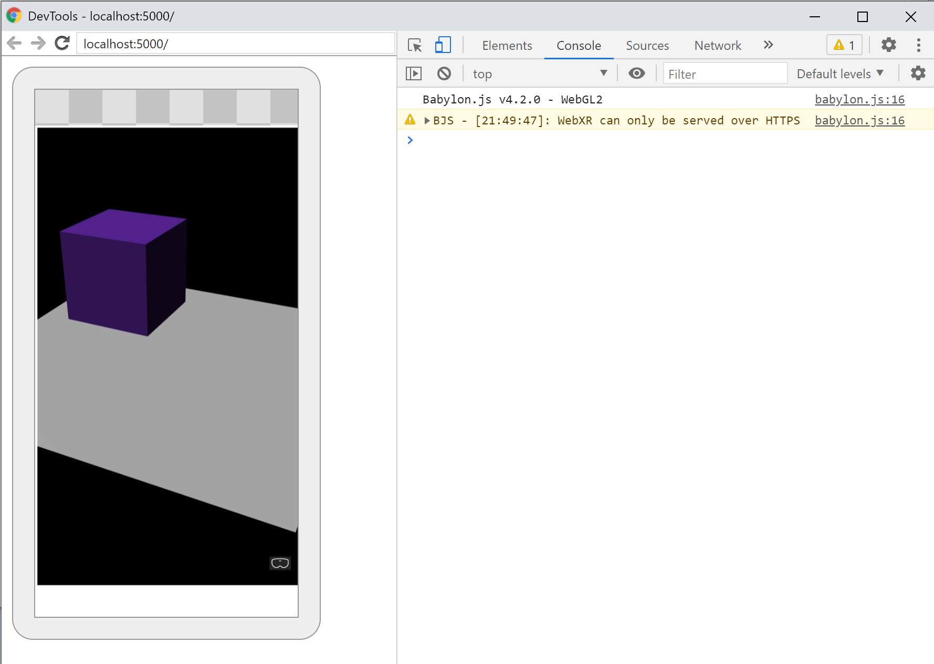Click the warning count badge

tap(844, 45)
